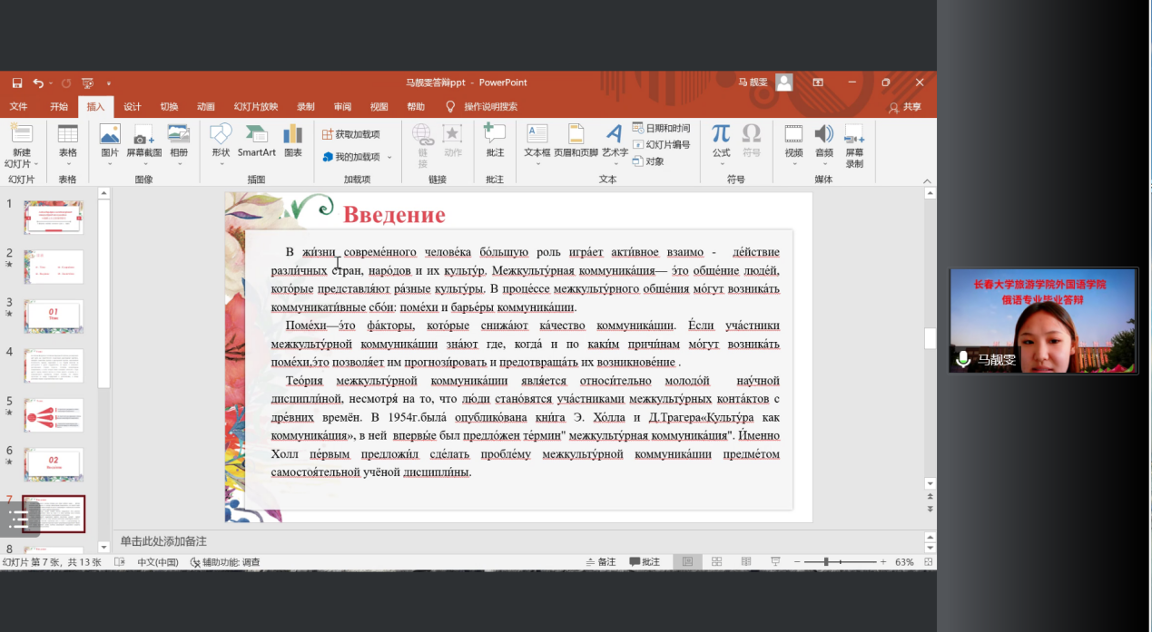The height and width of the screenshot is (632, 1152).
Task: Switch to the 视图 (View) tab
Action: point(379,106)
